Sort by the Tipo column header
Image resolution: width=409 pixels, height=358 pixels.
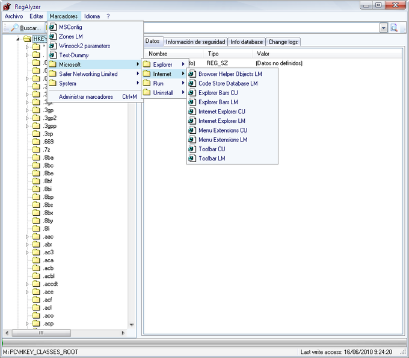[x=228, y=54]
